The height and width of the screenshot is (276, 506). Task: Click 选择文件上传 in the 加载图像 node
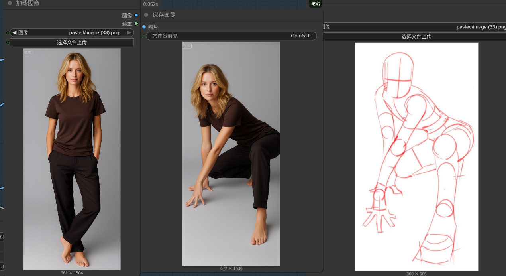coord(72,42)
